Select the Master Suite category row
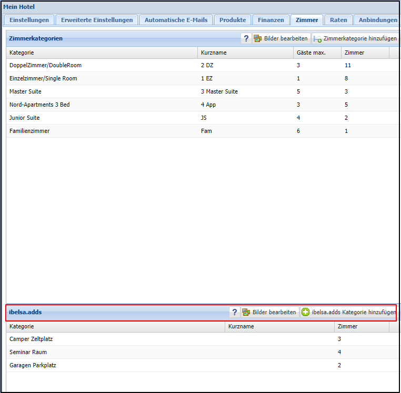Screen dimensions: 401x393 coord(25,91)
